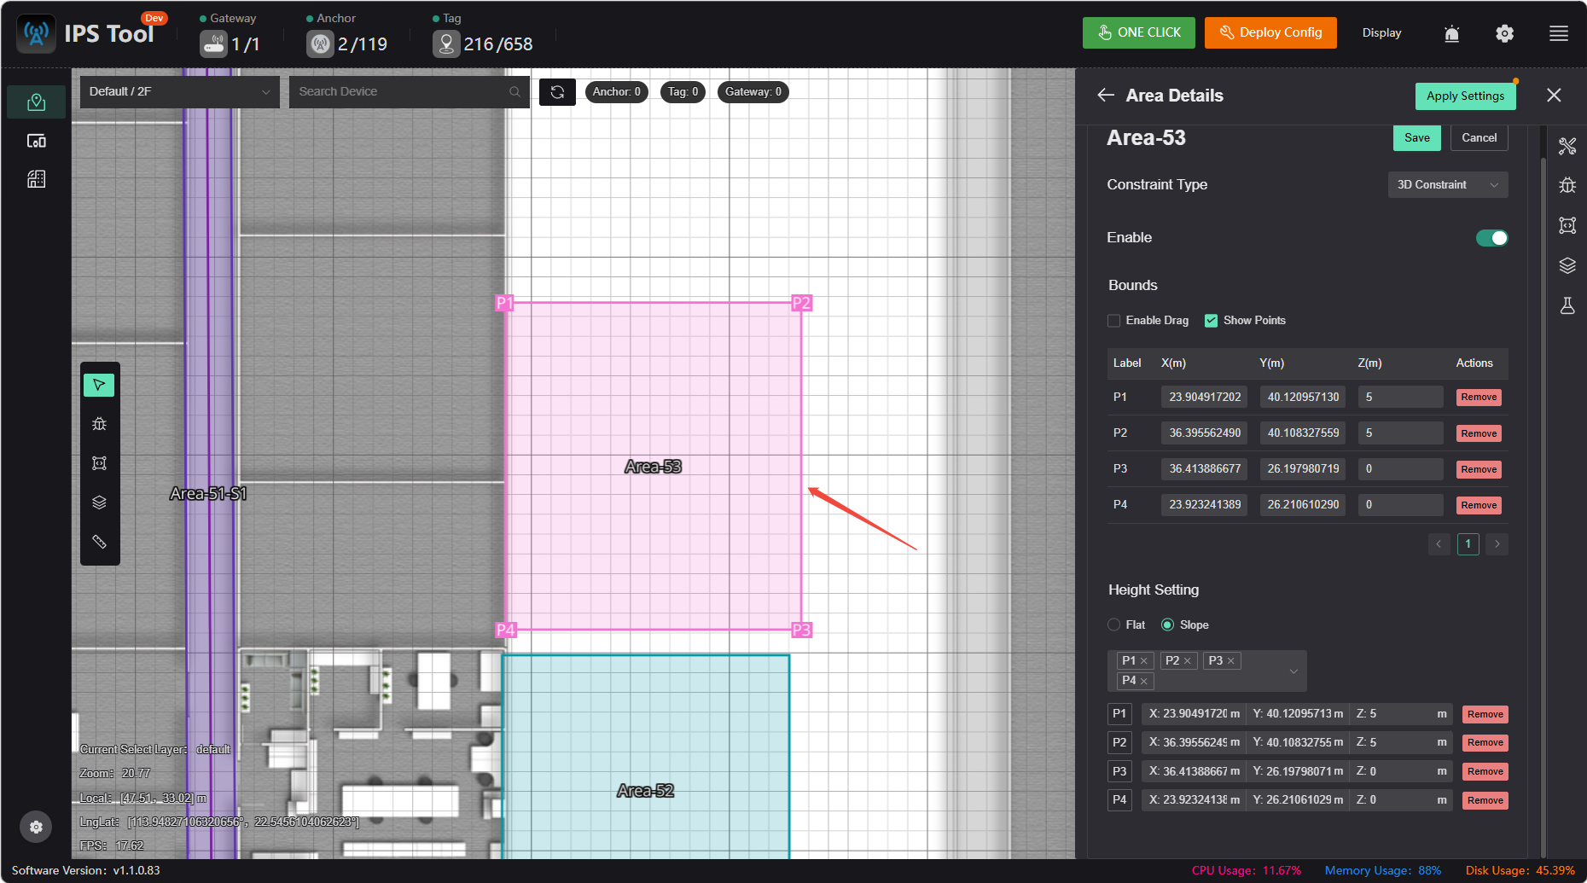
Task: Select the debug bug tool in map toolbar
Action: [x=99, y=424]
